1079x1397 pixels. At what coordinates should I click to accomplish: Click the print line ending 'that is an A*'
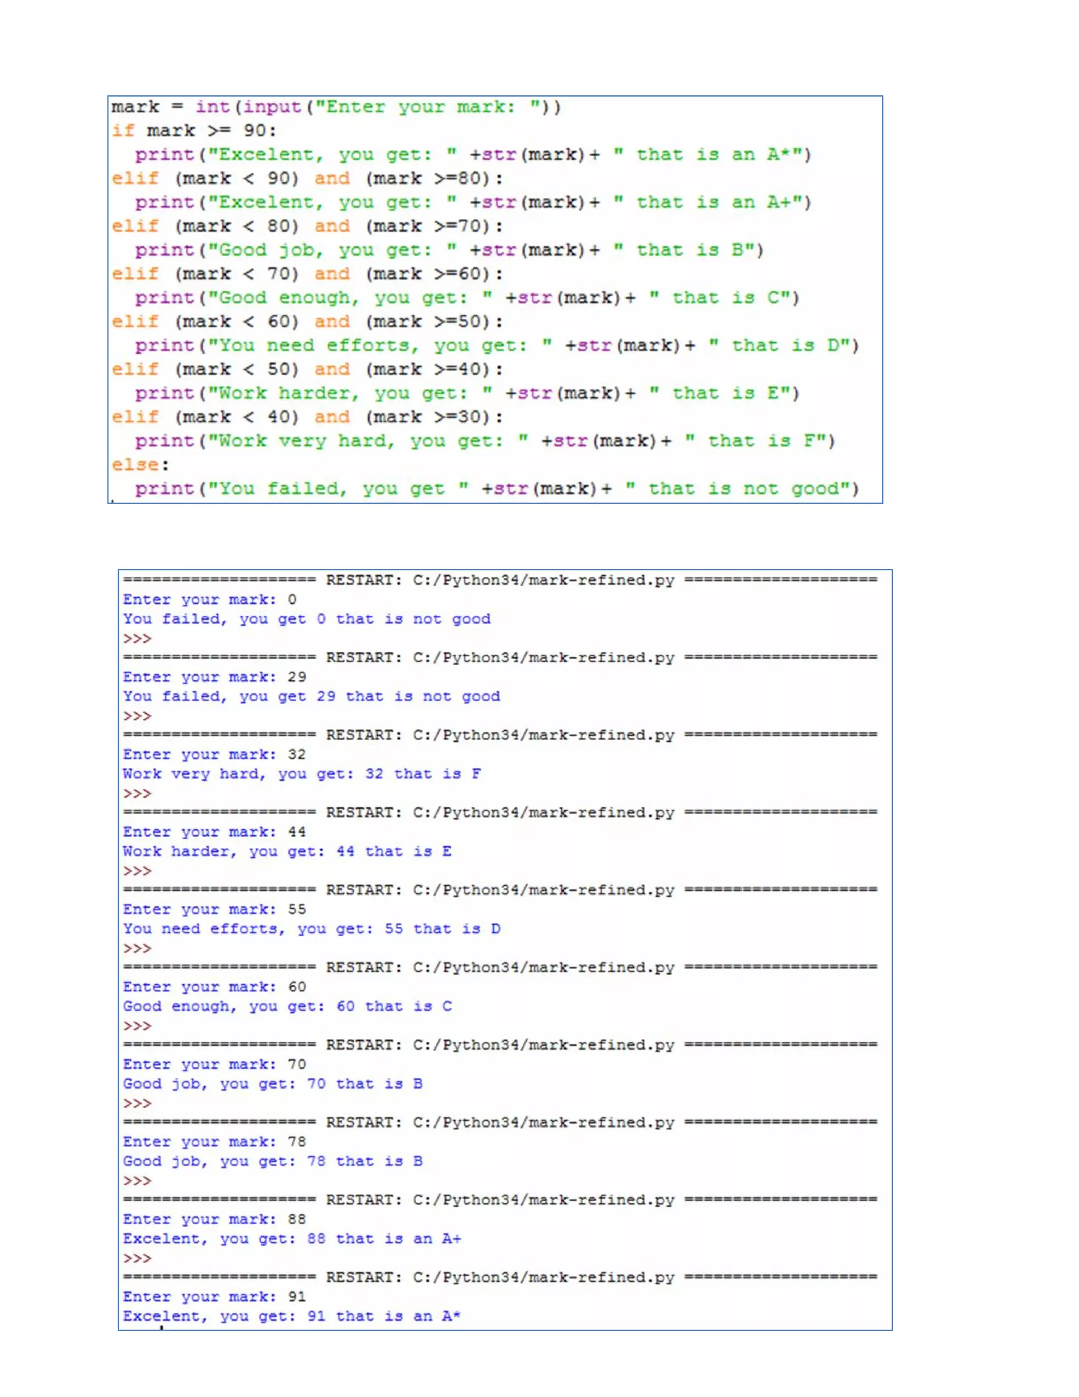(473, 155)
